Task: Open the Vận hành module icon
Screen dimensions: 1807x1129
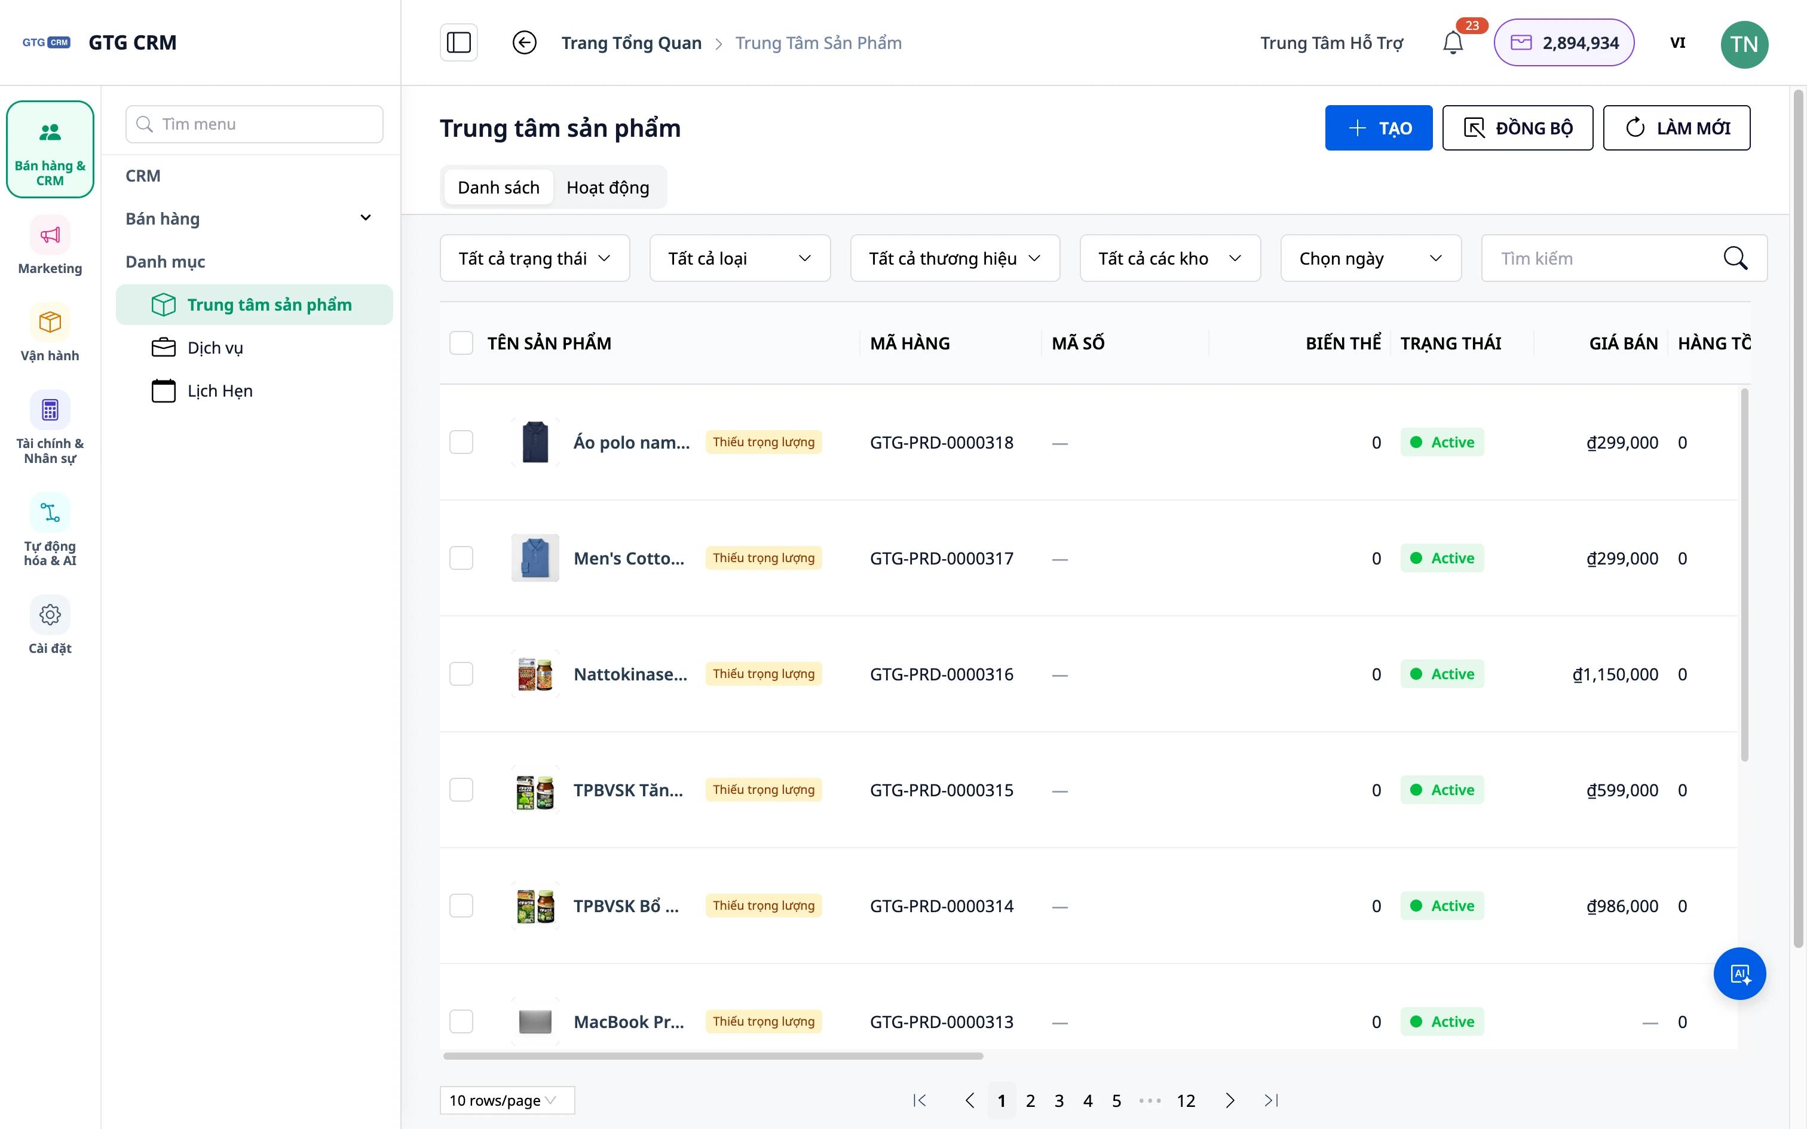Action: 50,323
